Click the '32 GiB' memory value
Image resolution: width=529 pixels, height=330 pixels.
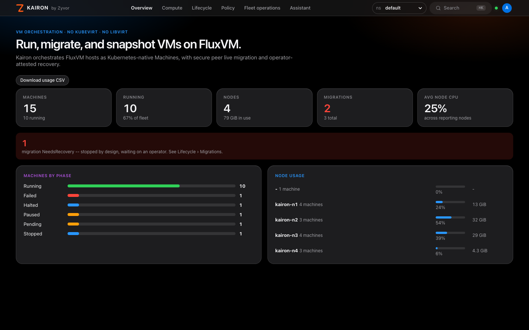coord(479,220)
